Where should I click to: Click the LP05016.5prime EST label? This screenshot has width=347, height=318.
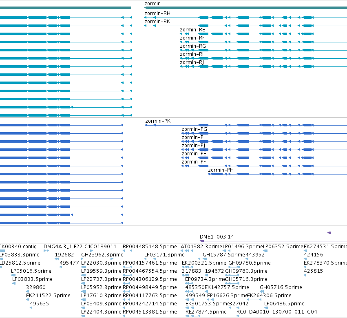point(31,271)
